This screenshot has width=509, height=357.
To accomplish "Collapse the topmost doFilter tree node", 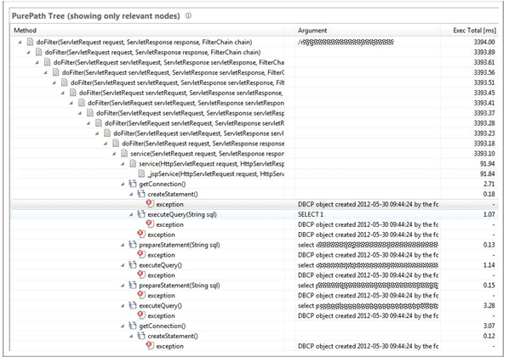I will tap(20, 42).
